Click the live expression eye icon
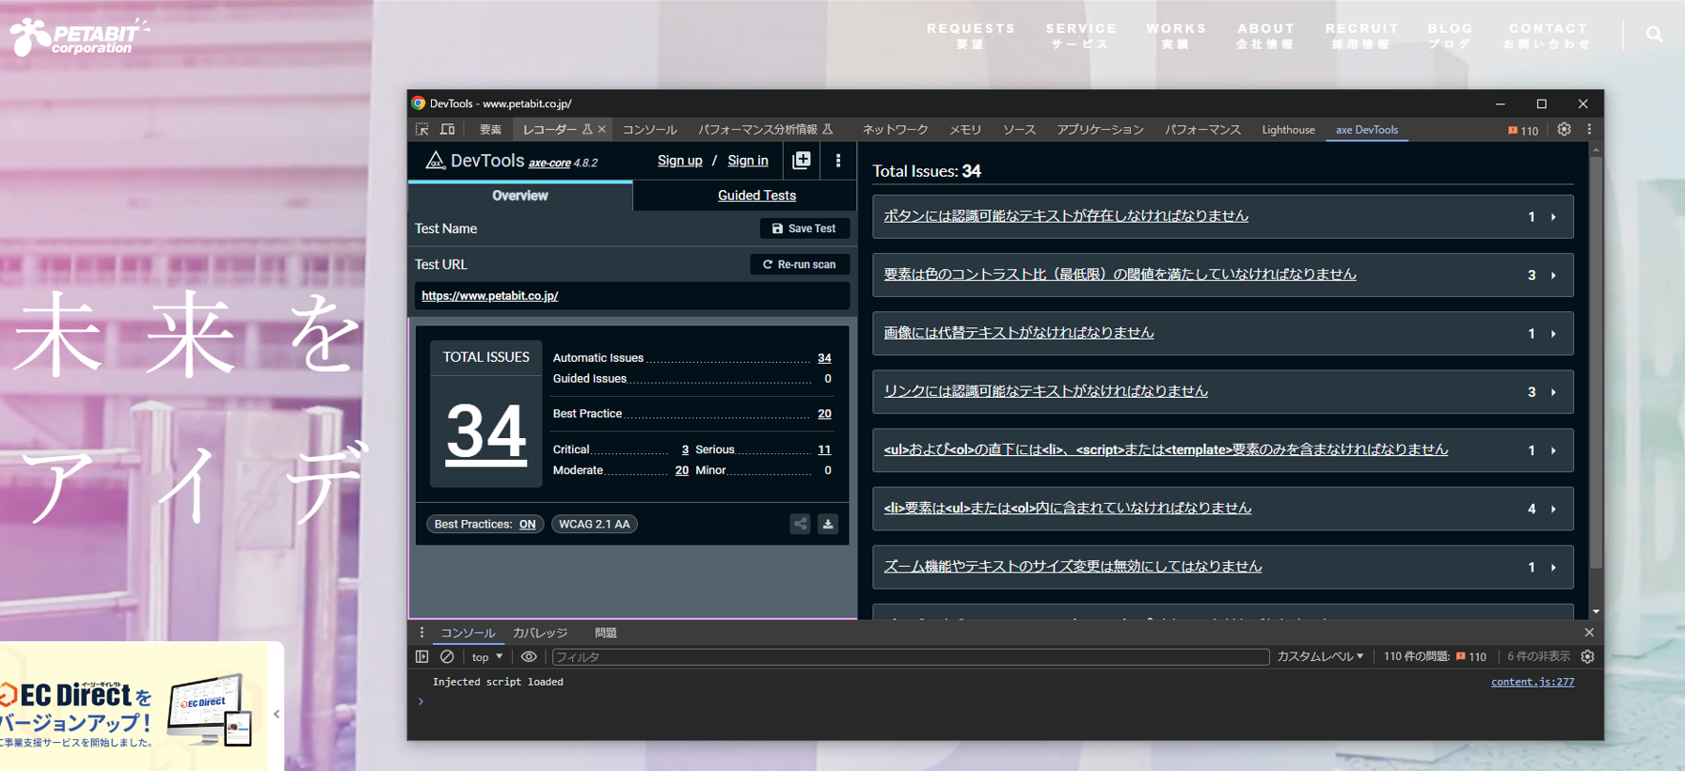Viewport: 1685px width, 771px height. tap(529, 657)
